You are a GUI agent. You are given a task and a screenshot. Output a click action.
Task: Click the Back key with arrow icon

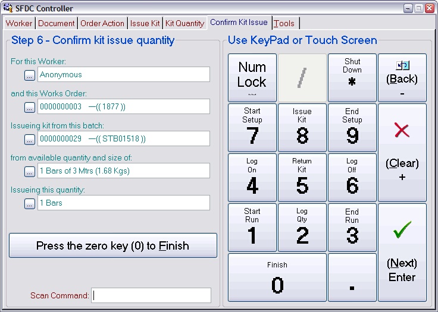tap(402, 78)
